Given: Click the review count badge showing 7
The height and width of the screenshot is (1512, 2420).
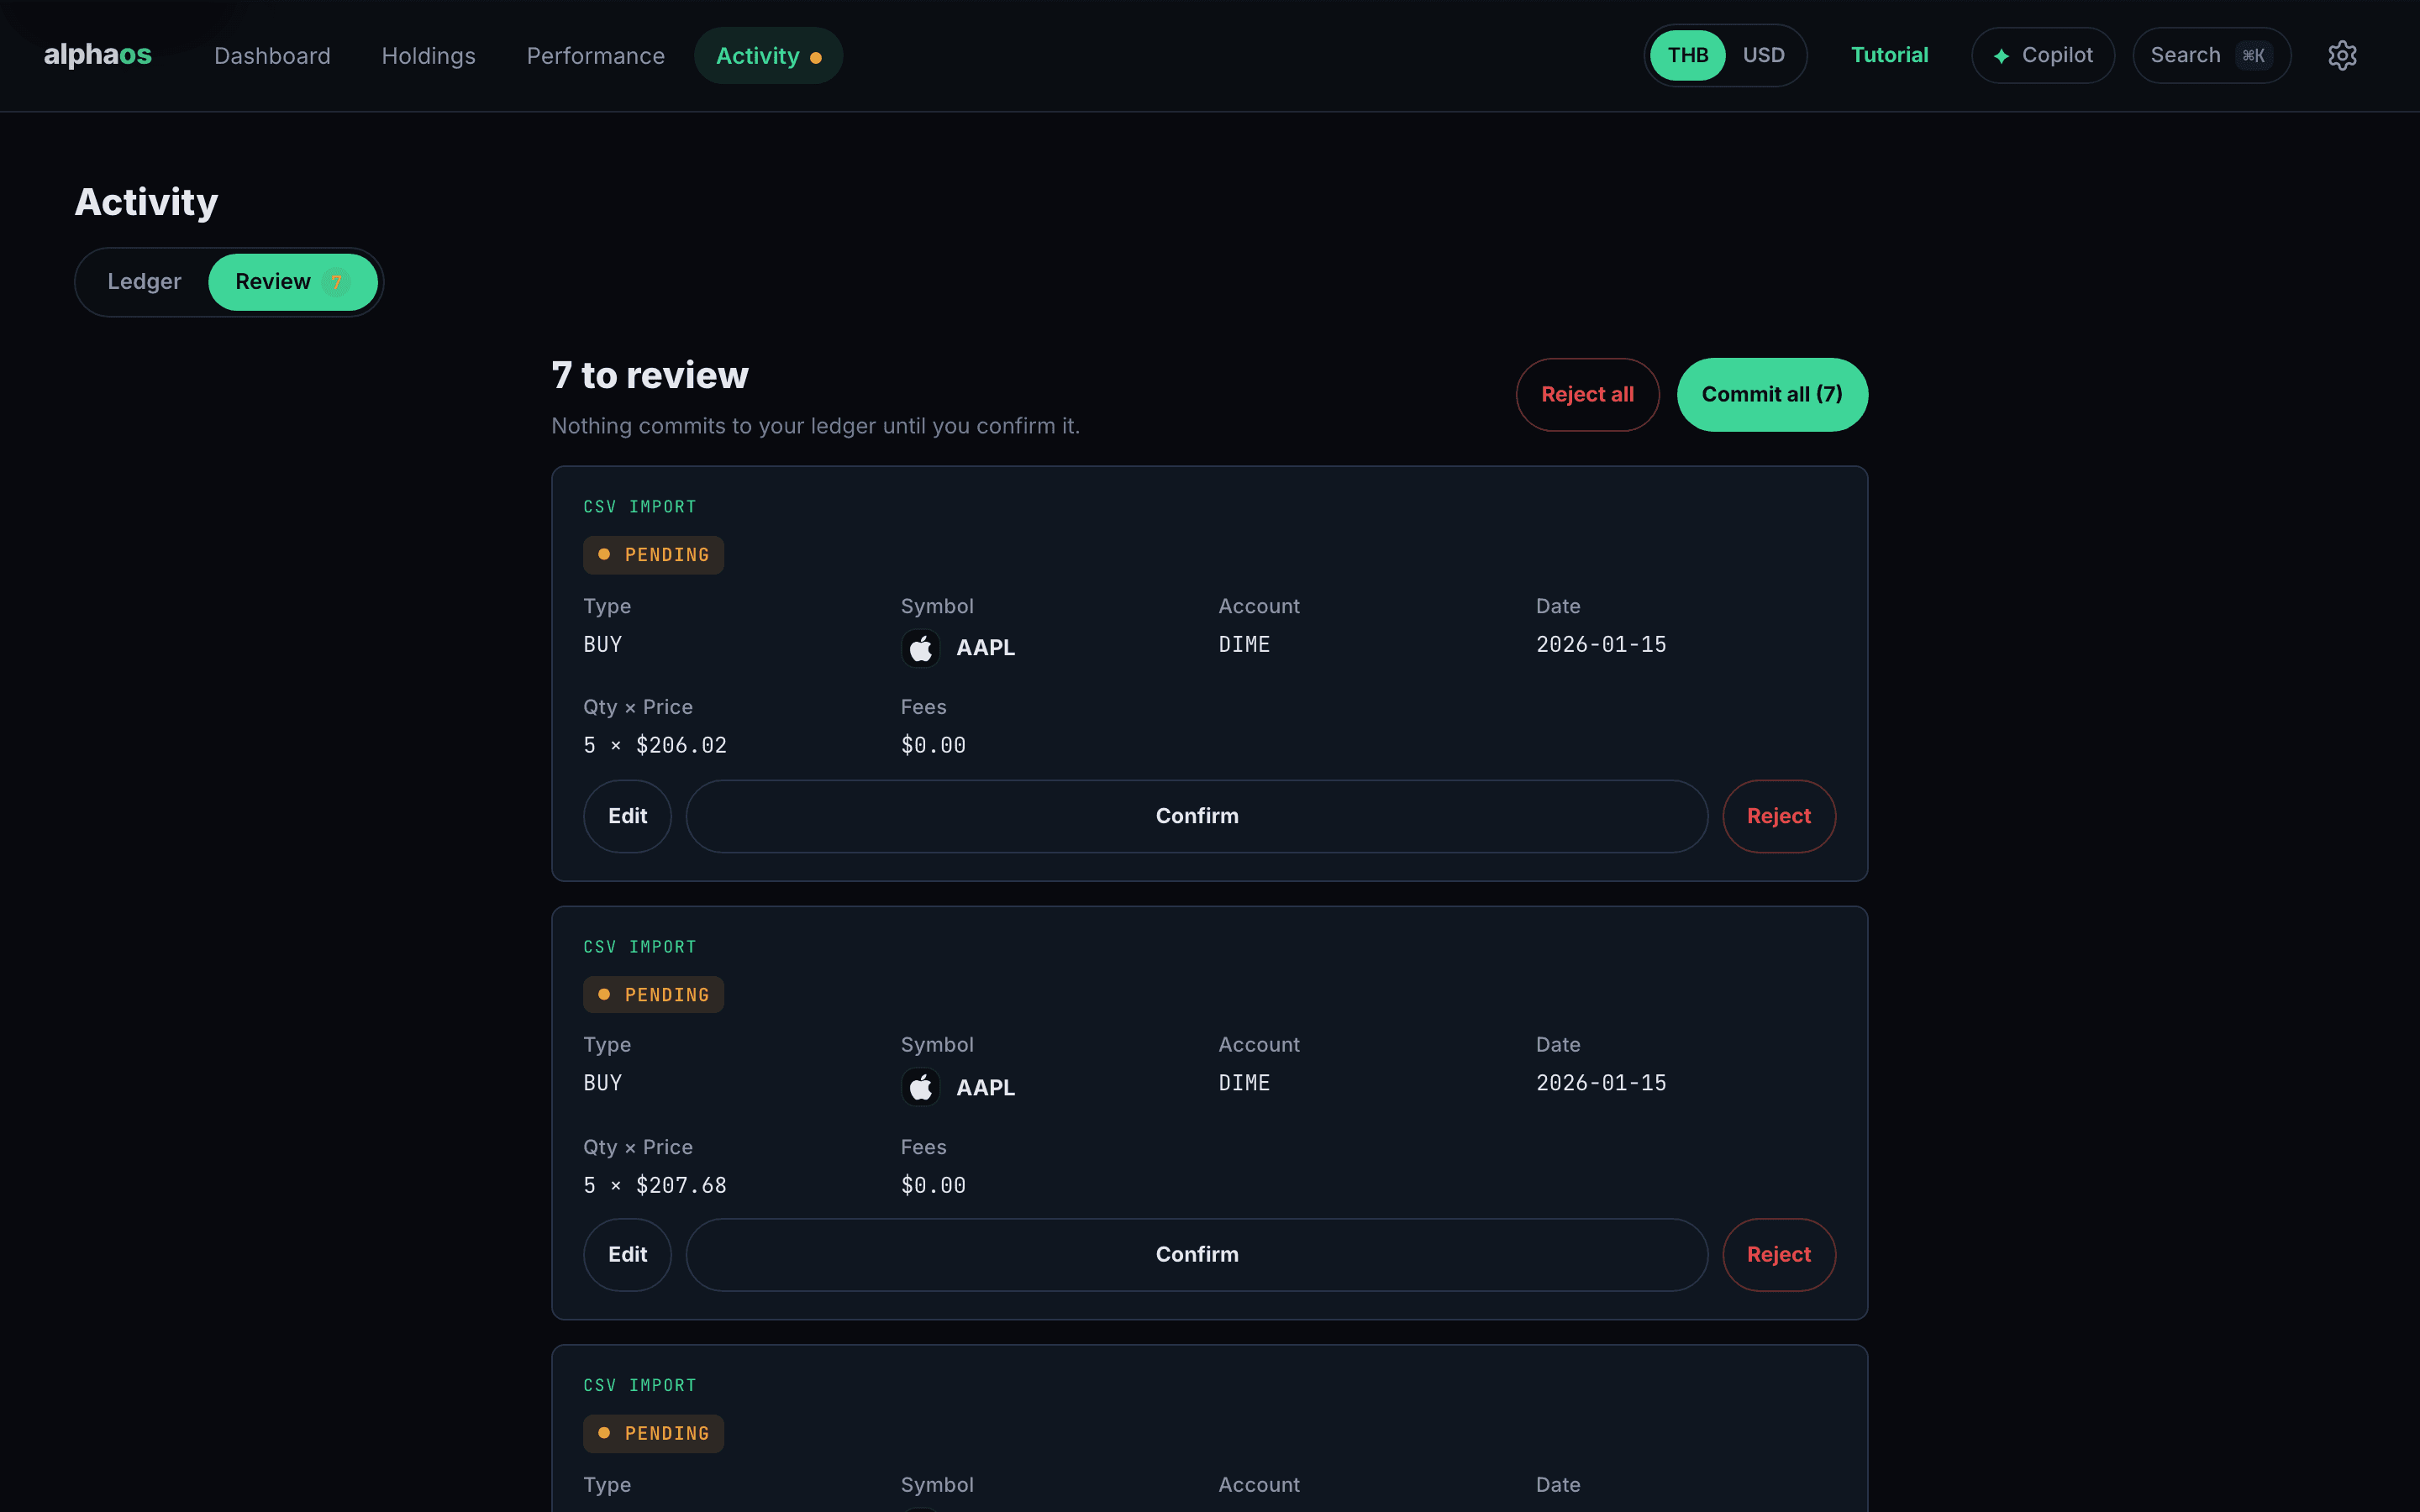Looking at the screenshot, I should (x=336, y=282).
